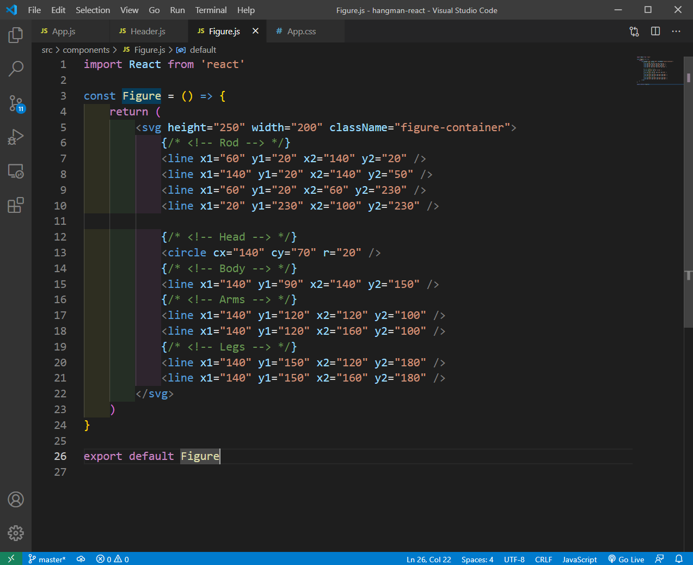Open Source Control view with 11 changes
Screen dimensions: 693x565
(16, 103)
